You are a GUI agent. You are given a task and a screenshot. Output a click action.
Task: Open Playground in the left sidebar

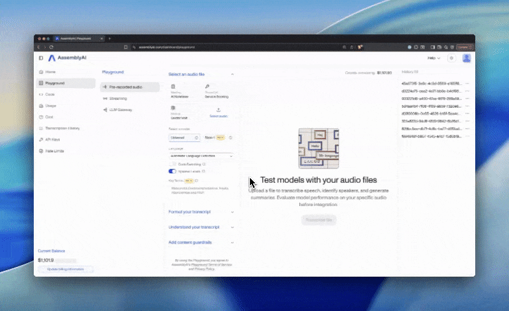(x=66, y=83)
